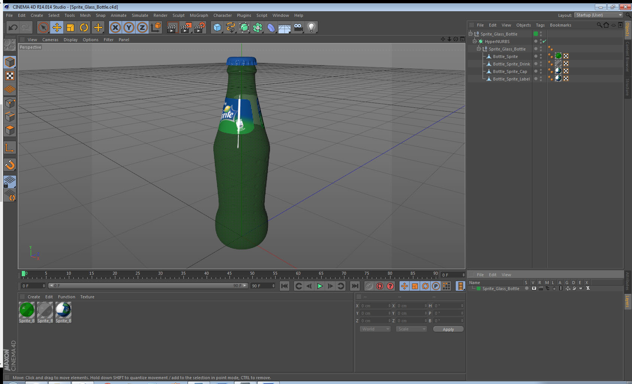632x384 pixels.
Task: Select the Live Selection tool
Action: click(x=43, y=27)
